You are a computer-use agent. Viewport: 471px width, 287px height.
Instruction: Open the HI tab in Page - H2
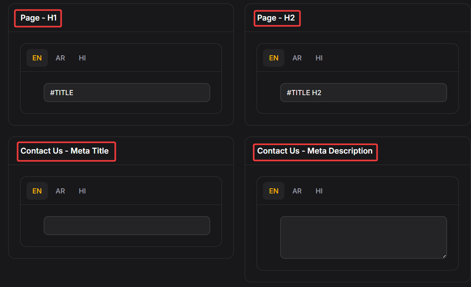[319, 58]
